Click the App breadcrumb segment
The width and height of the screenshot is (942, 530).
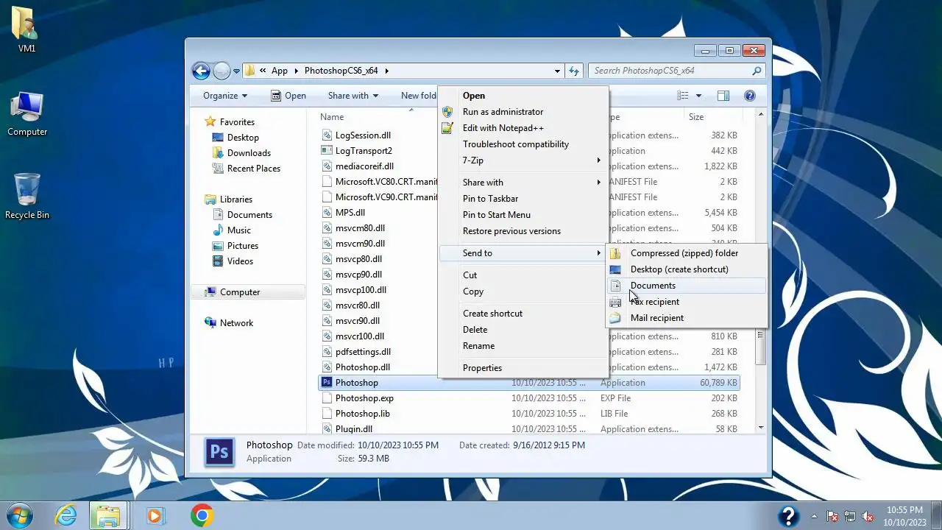280,71
